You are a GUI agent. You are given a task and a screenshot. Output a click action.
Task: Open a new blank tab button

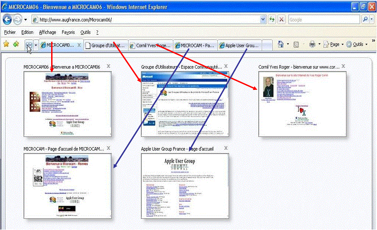(x=267, y=45)
